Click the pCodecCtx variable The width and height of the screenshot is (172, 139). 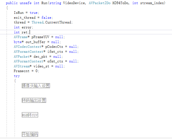tap(54, 47)
